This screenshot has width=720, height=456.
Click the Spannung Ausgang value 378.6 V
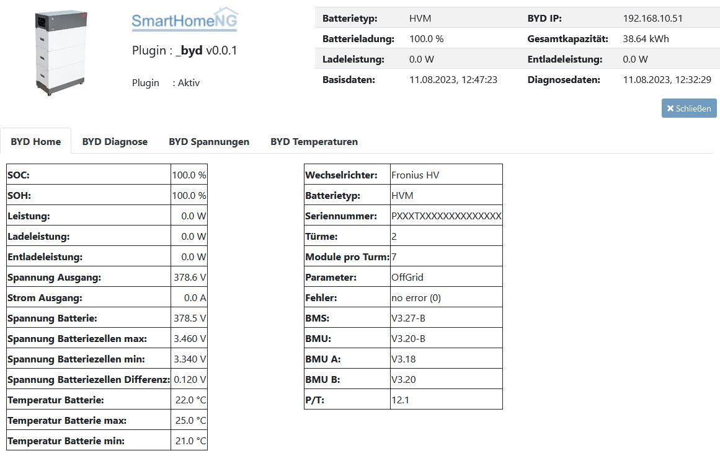click(189, 277)
